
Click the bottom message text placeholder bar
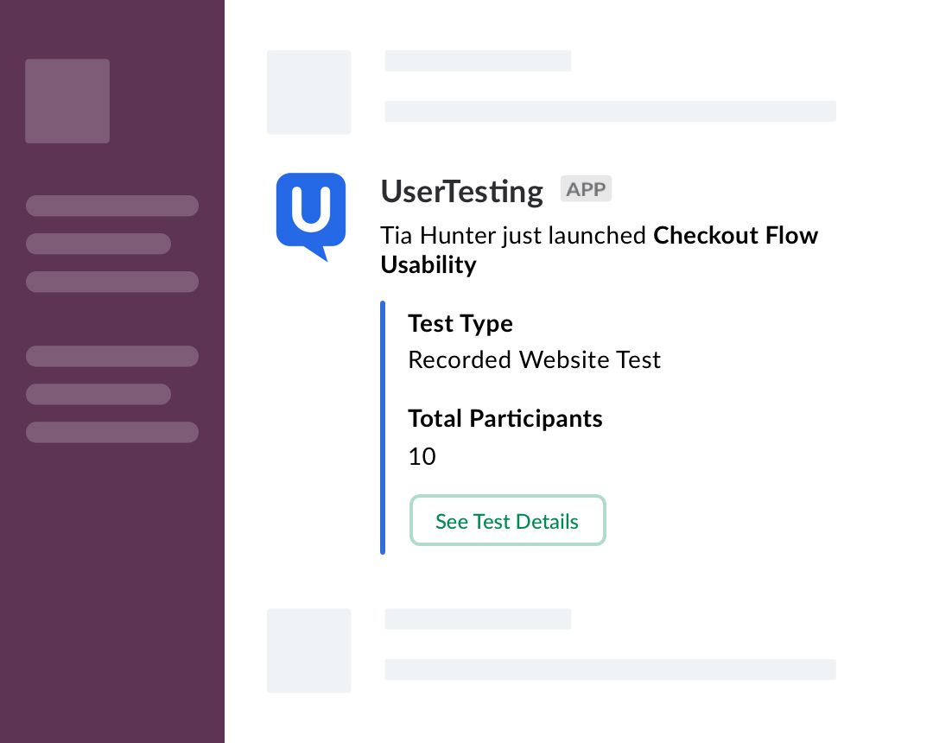(x=610, y=670)
